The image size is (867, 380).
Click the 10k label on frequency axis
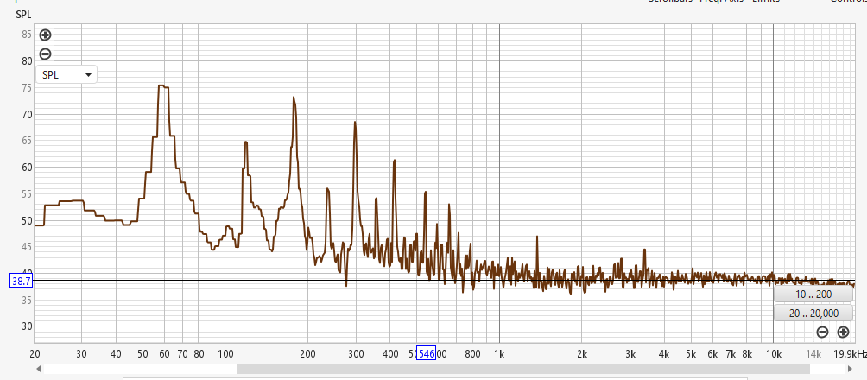tap(773, 354)
